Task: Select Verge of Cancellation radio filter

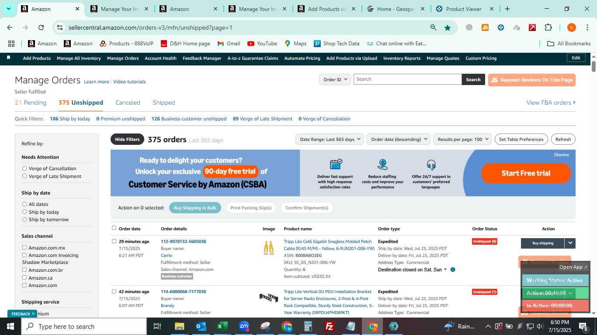Action: [x=24, y=168]
